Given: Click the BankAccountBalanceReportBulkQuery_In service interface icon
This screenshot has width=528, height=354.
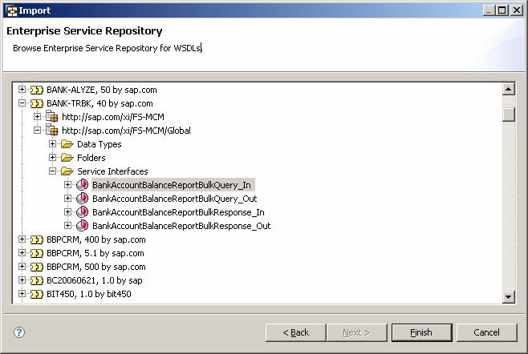Looking at the screenshot, I should coord(82,185).
